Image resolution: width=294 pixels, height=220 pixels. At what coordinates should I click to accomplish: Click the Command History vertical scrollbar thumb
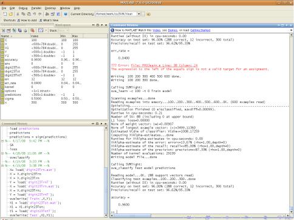point(106,190)
